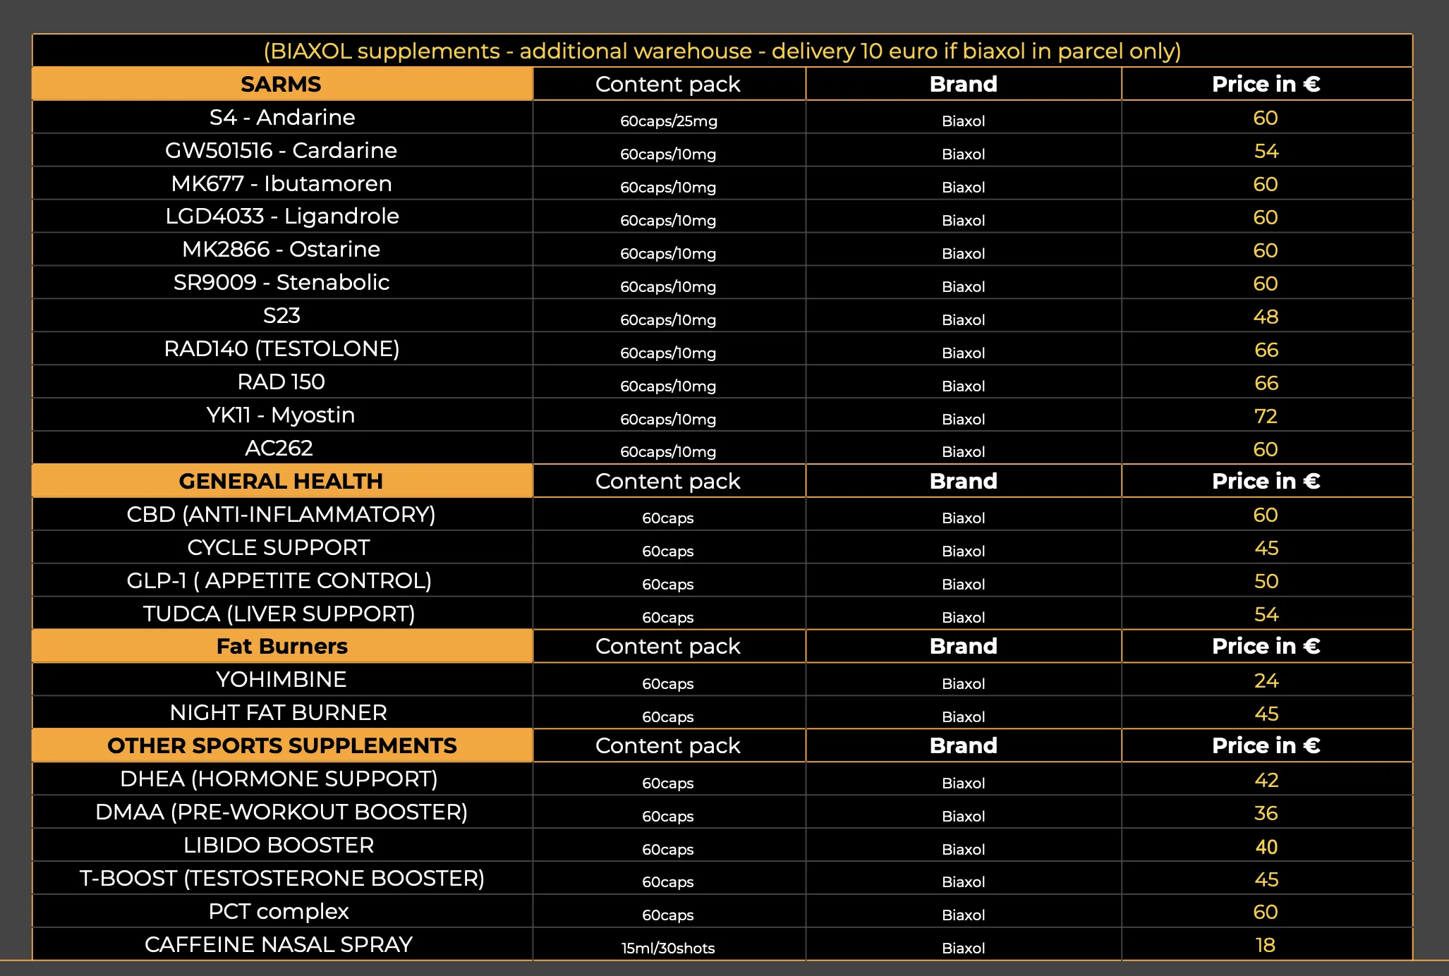Click the price 50 for GLP-1
The width and height of the screenshot is (1449, 976).
(1266, 581)
